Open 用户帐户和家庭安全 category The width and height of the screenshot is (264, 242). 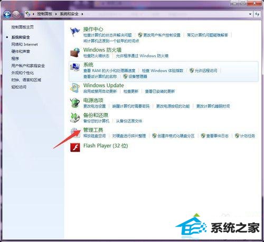28,66
